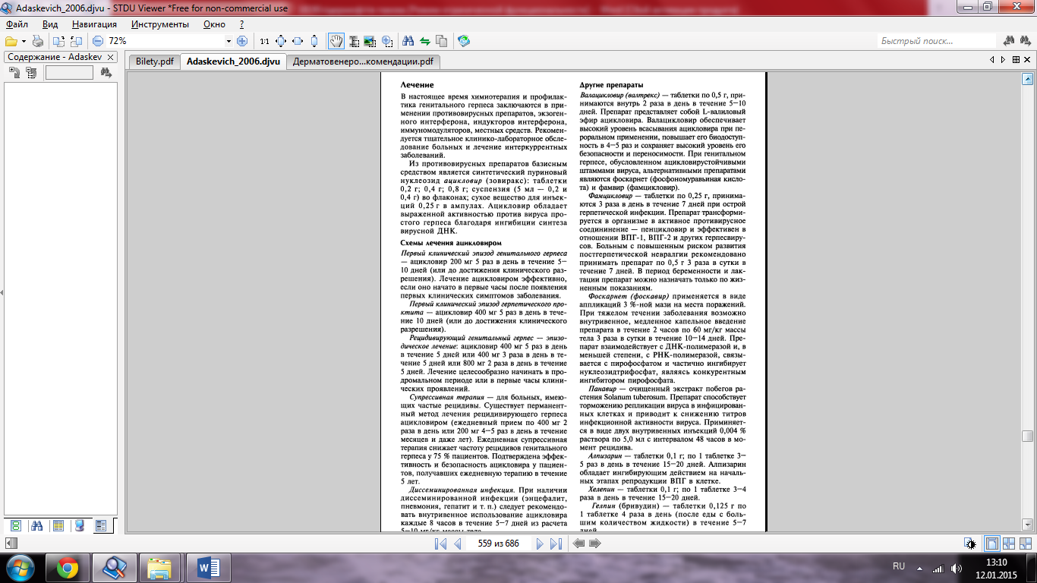1037x583 pixels.
Task: Click the Windows Start button
Action: tap(20, 568)
